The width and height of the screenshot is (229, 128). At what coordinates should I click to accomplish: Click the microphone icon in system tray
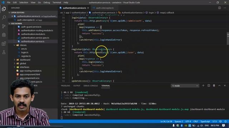tap(174, 126)
